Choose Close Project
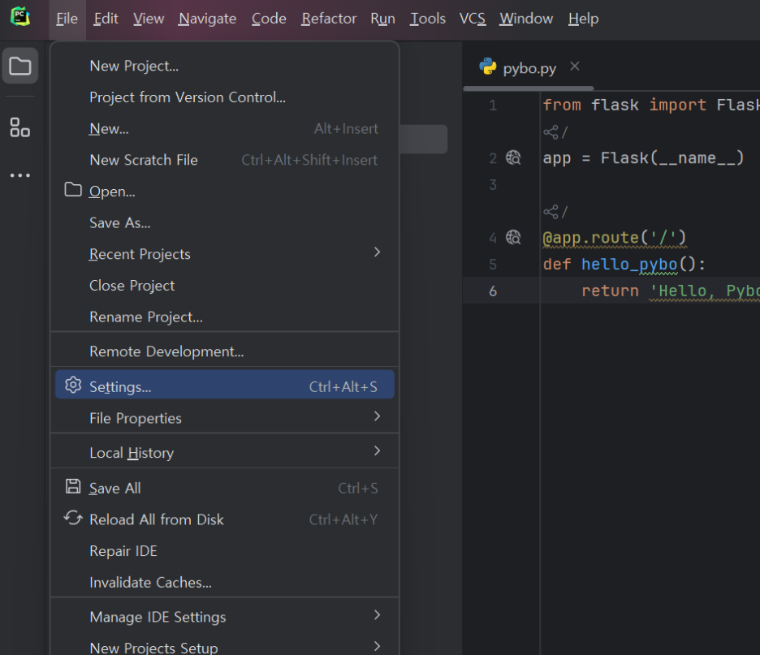 tap(224, 286)
